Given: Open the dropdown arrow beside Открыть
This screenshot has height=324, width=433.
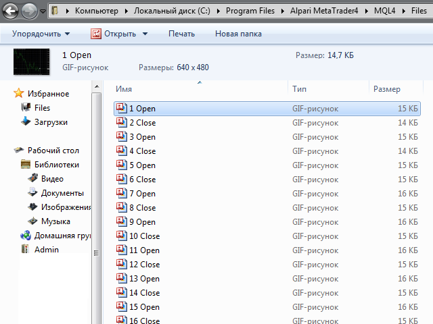Looking at the screenshot, I should pos(145,34).
